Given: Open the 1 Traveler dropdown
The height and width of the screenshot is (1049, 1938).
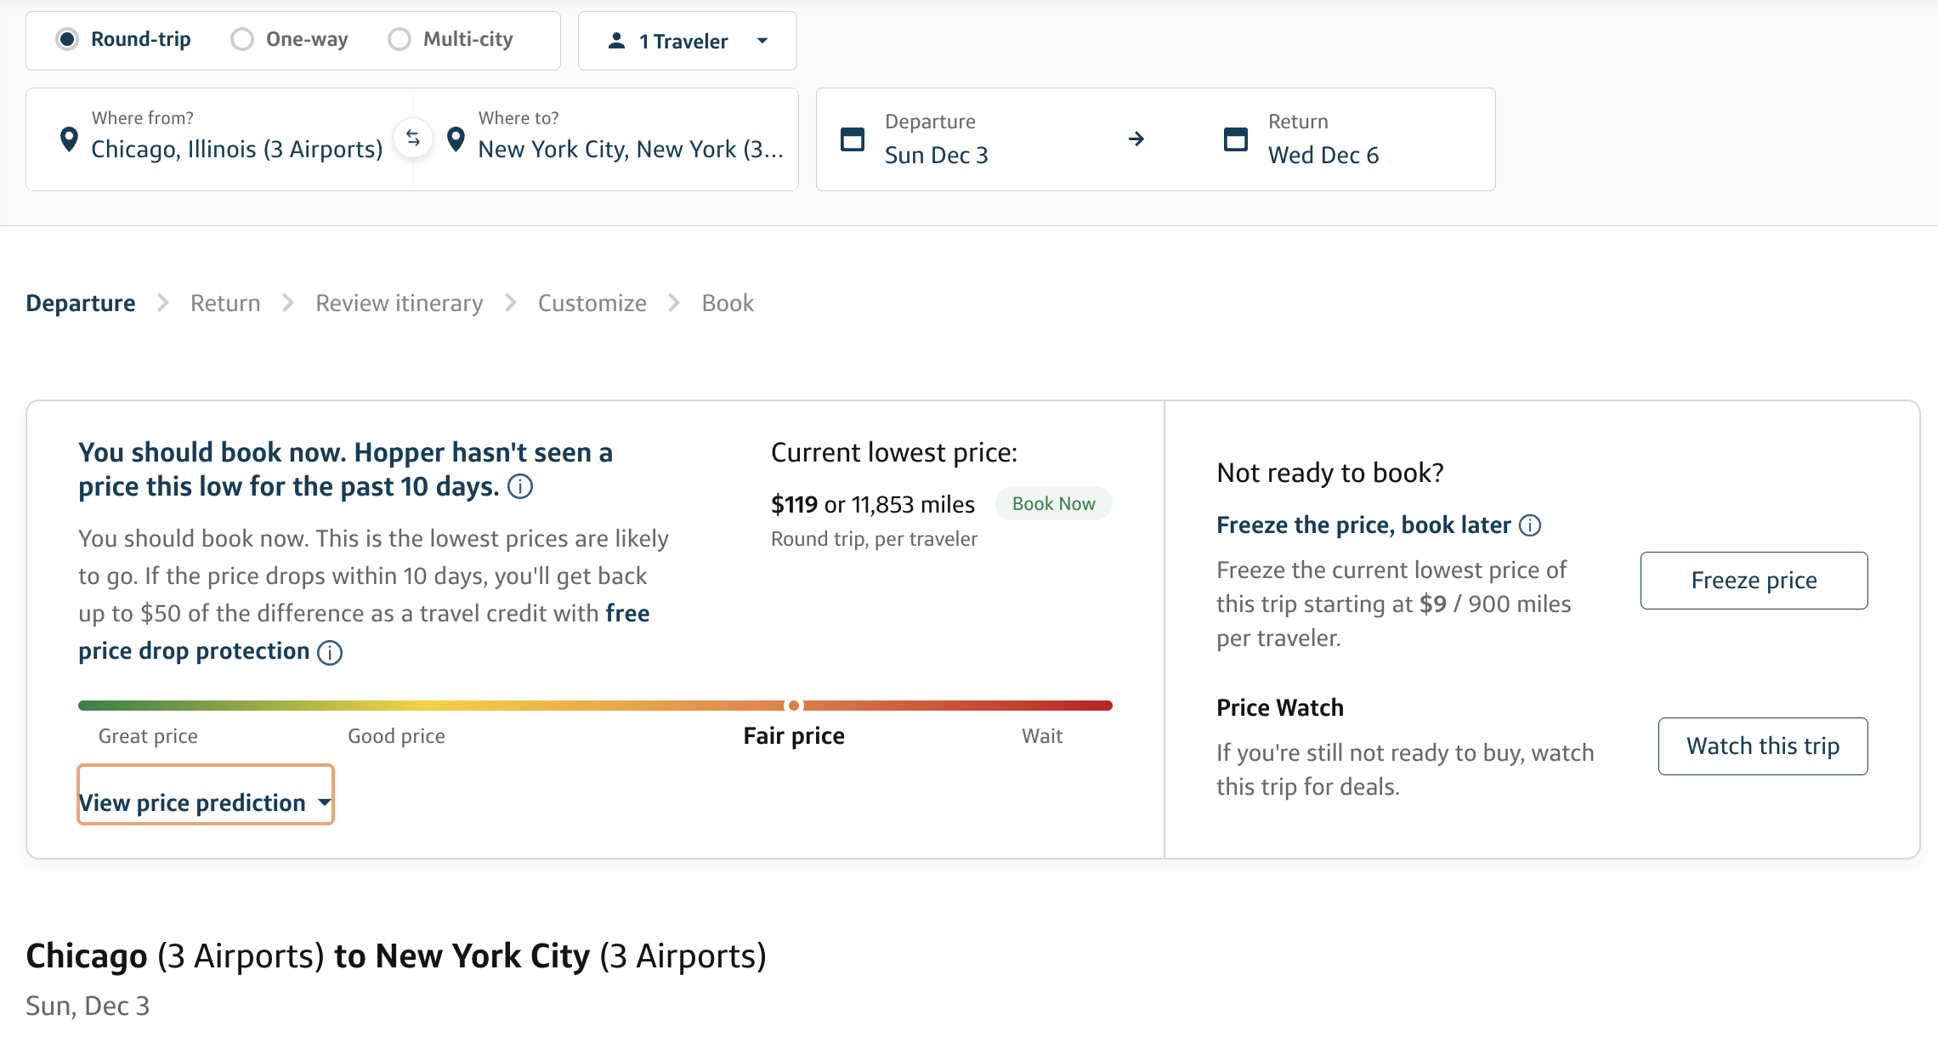Looking at the screenshot, I should tap(687, 41).
